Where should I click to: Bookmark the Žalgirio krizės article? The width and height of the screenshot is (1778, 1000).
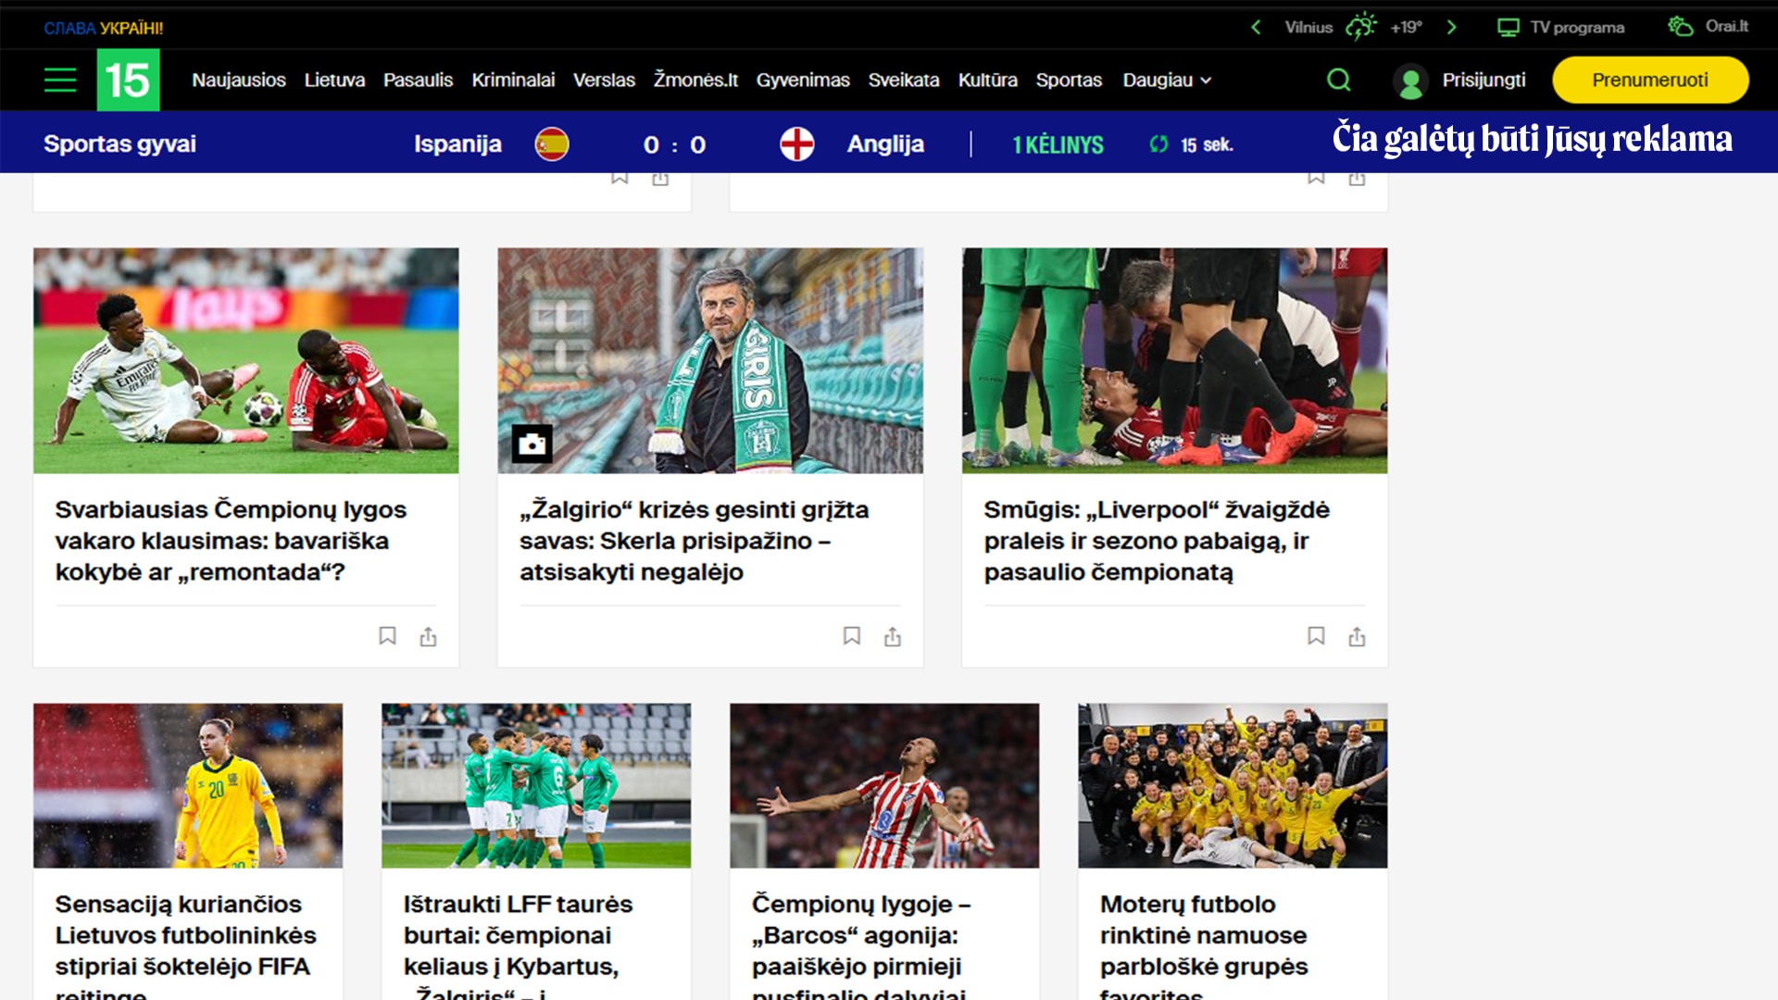(x=851, y=636)
